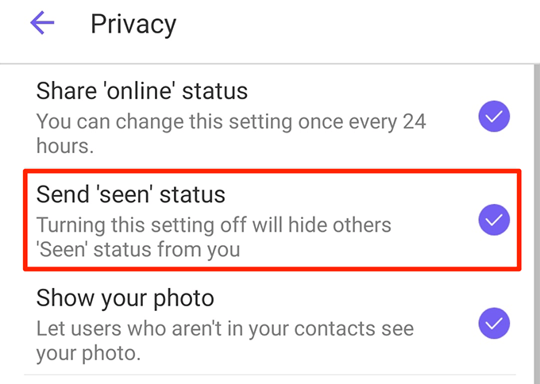
Task: Select the Share 'online' status label
Action: coord(142,91)
